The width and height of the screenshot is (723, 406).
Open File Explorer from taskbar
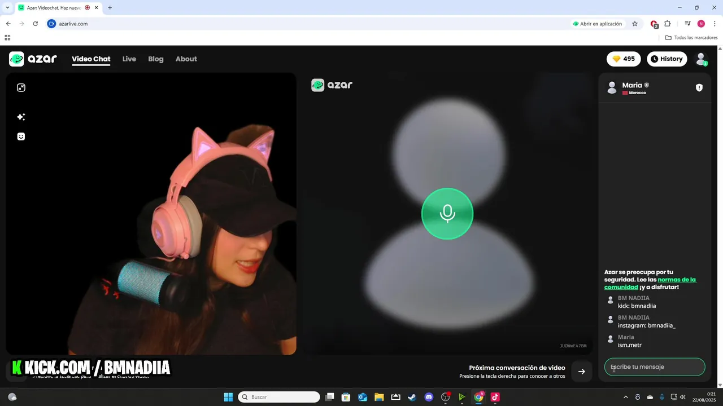[379, 397]
